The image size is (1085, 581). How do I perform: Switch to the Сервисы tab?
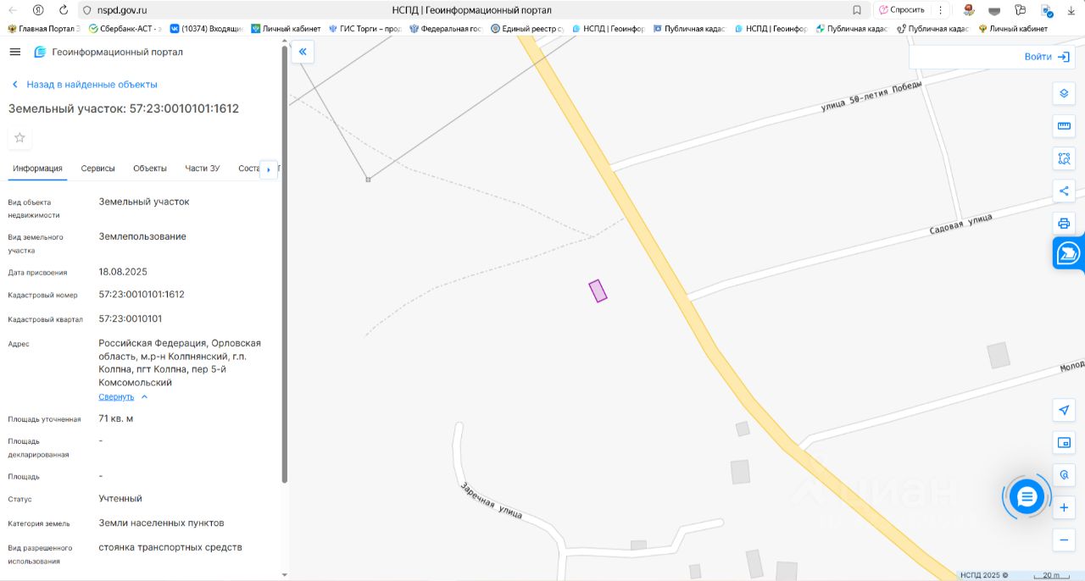click(97, 169)
